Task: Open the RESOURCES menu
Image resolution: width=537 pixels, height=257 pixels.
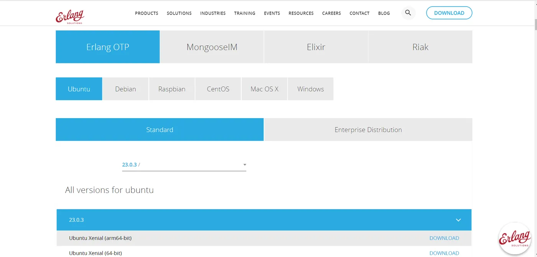Action: click(301, 13)
